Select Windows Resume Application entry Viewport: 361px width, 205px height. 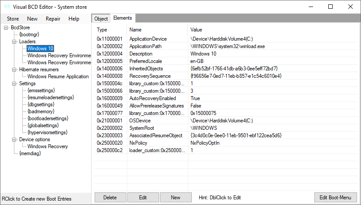coord(58,76)
